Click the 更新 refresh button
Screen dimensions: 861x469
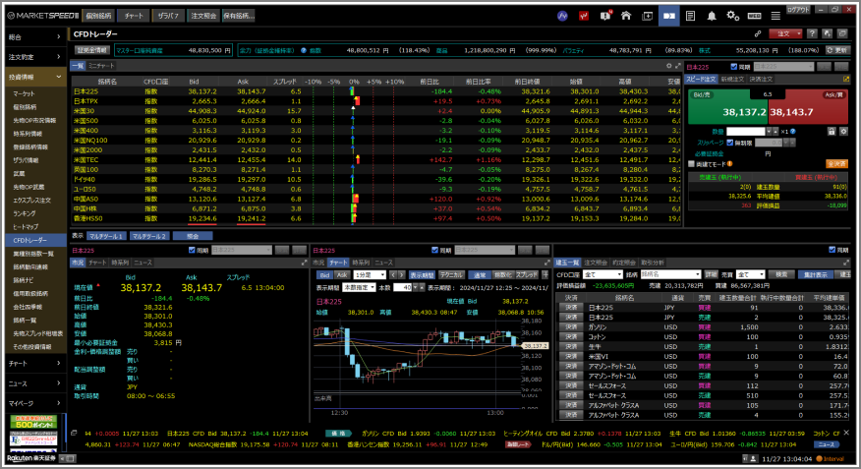click(x=838, y=50)
